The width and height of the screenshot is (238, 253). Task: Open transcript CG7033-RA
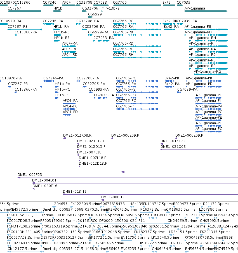(x=104, y=38)
